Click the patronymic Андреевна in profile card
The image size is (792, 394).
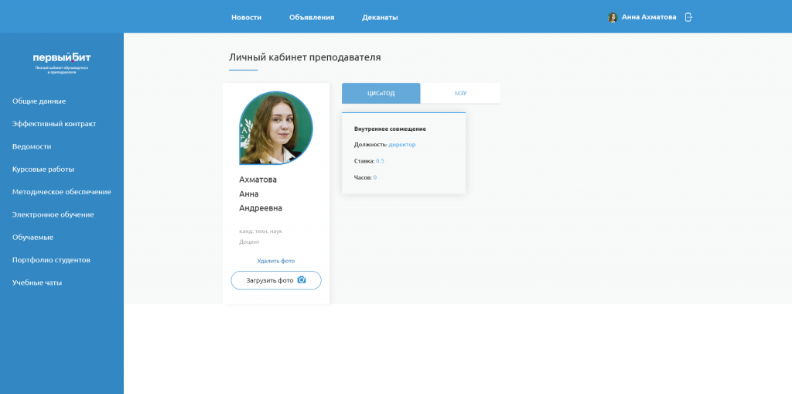coord(261,208)
